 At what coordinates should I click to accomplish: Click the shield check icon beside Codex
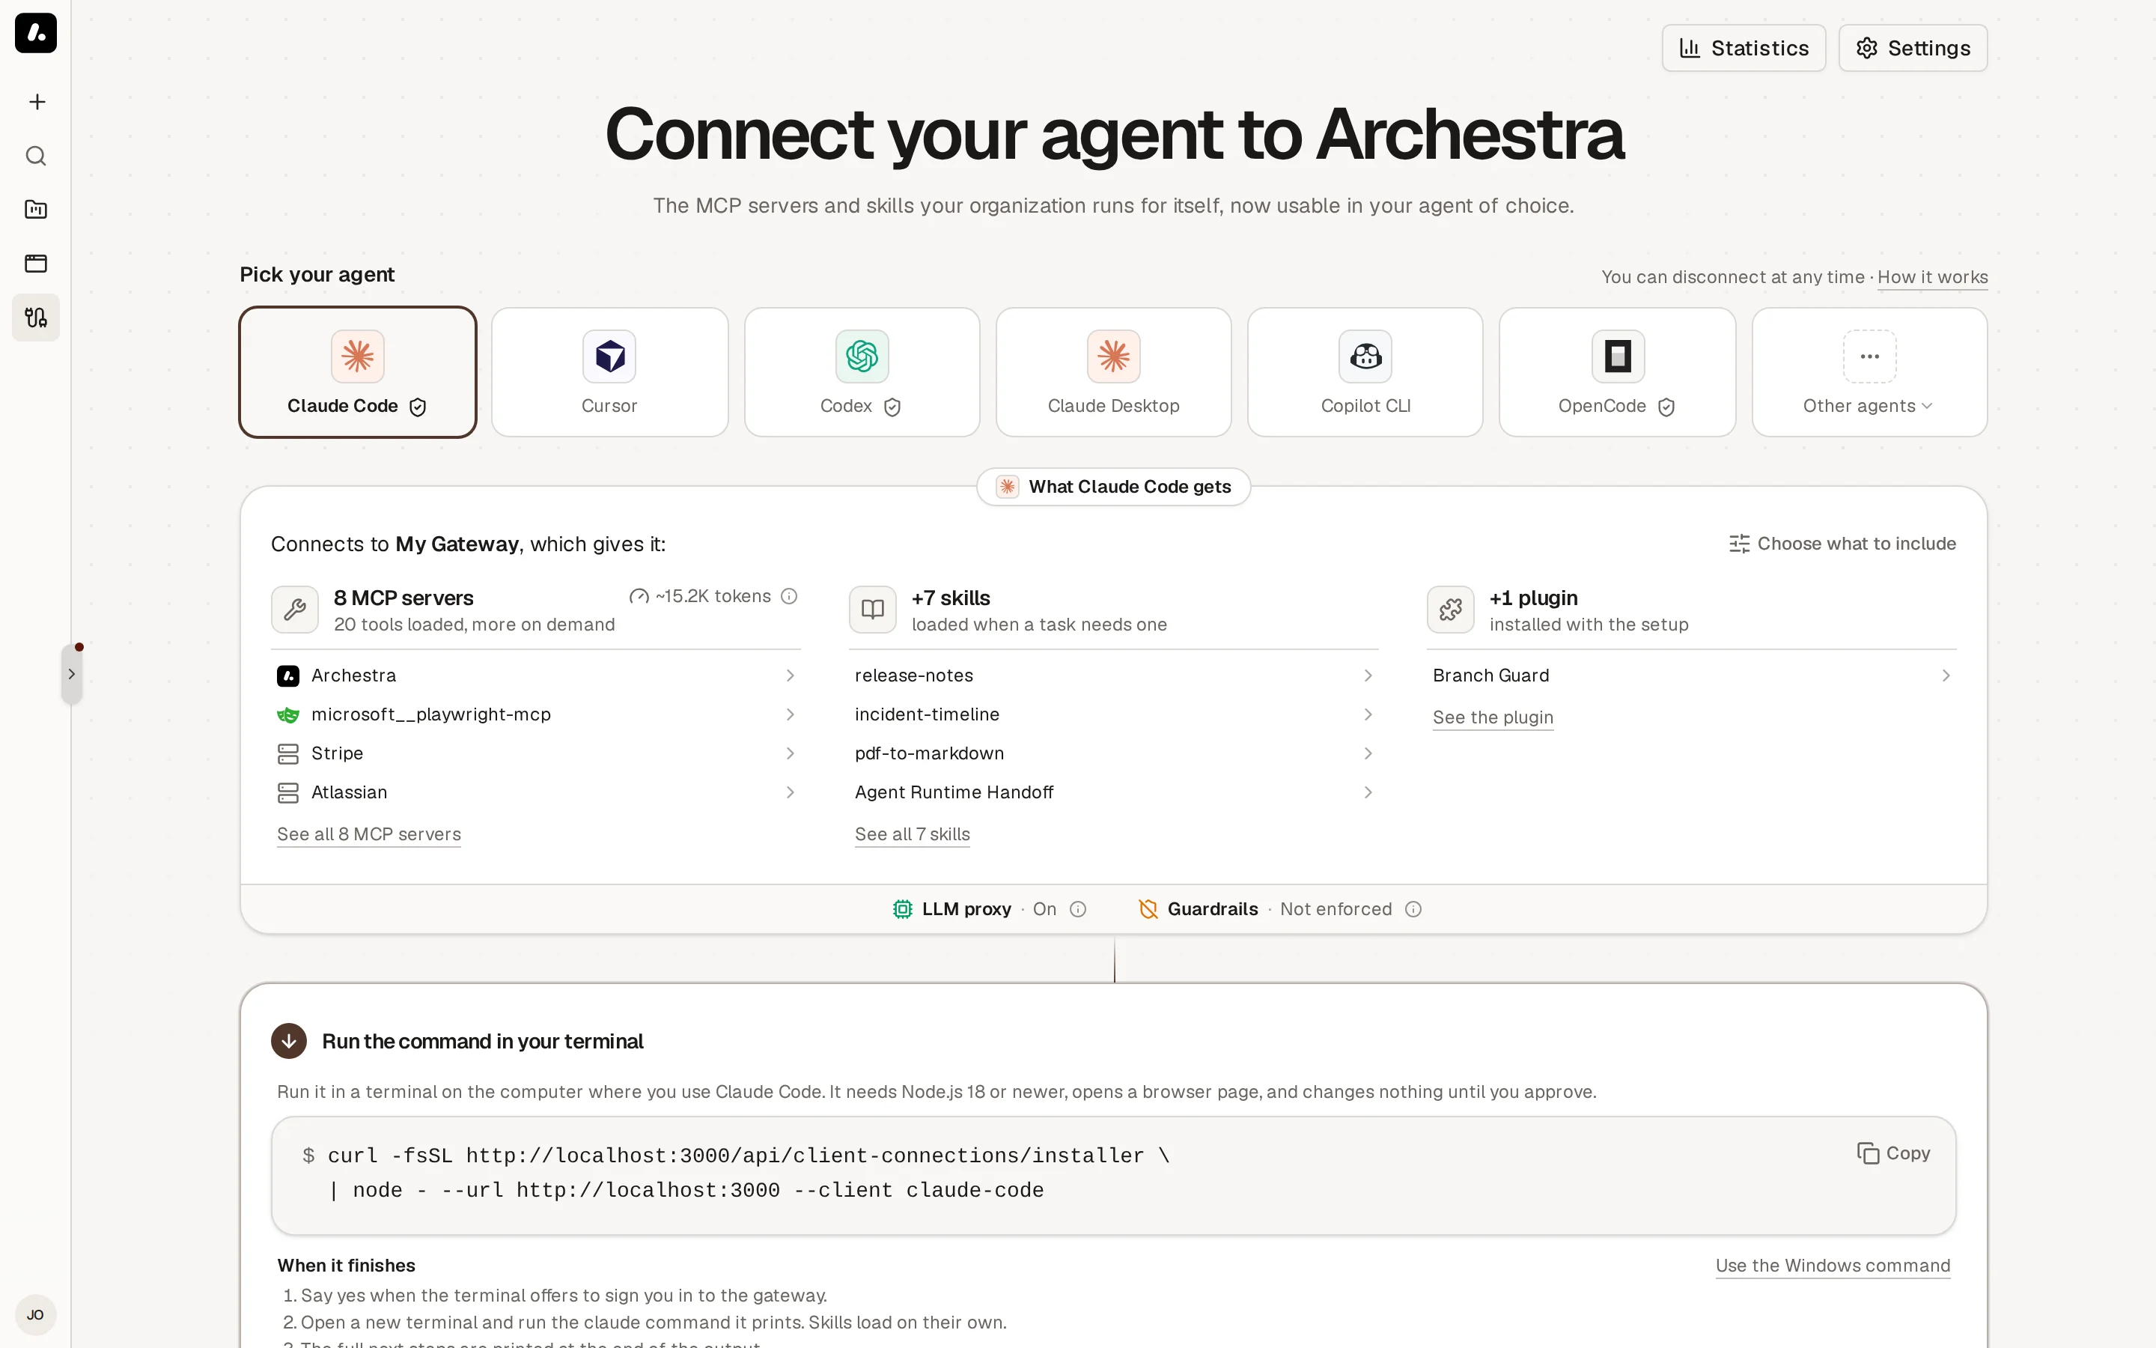[892, 407]
